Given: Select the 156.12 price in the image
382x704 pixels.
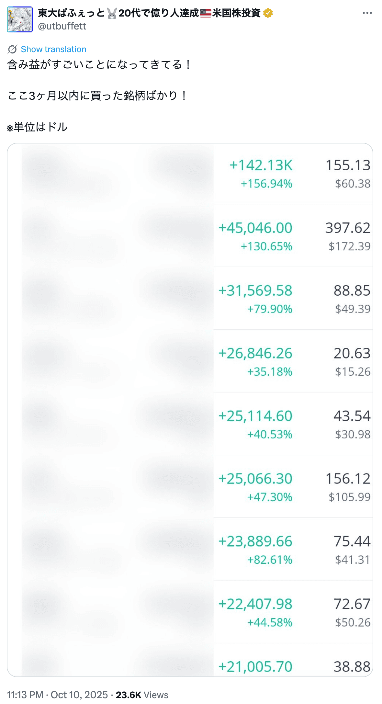Looking at the screenshot, I should 348,478.
